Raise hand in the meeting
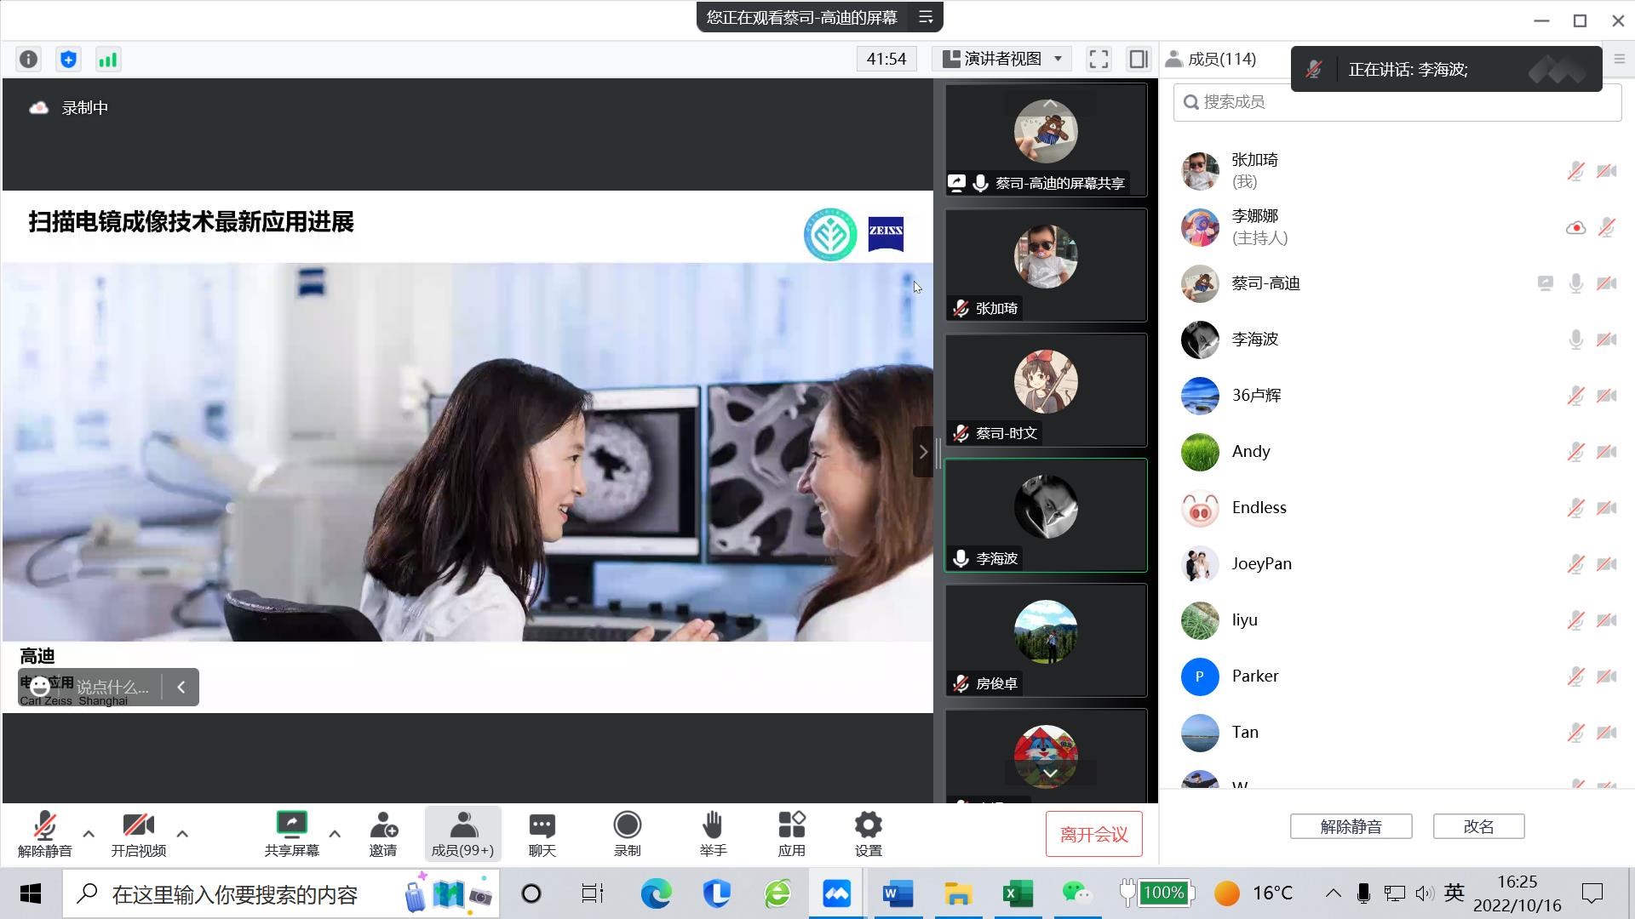 pyautogui.click(x=713, y=834)
